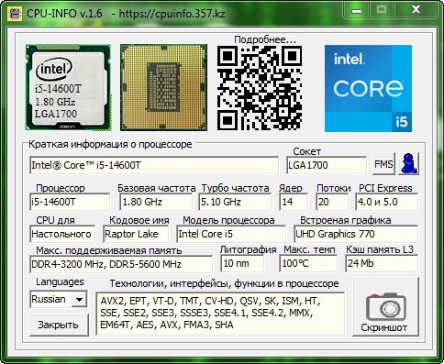Click the Технологии, интерфейсы, функции label
This screenshot has height=364, width=444.
[224, 283]
